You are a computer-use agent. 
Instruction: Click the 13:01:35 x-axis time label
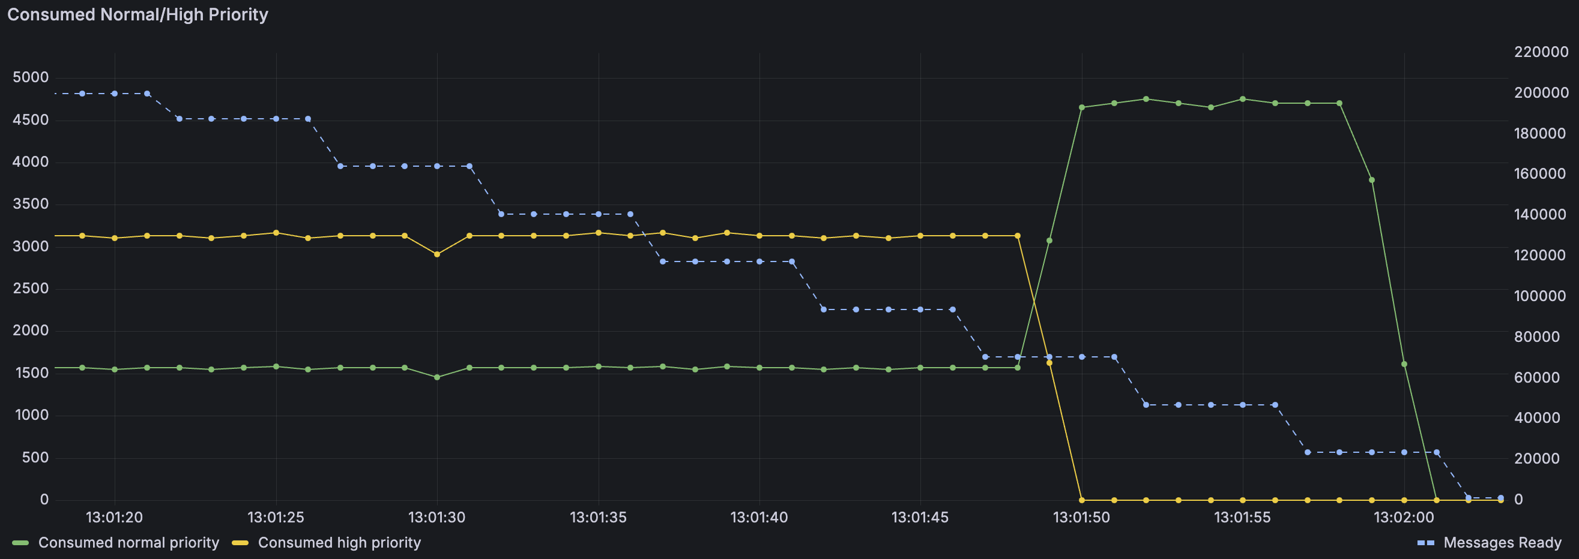tap(598, 518)
